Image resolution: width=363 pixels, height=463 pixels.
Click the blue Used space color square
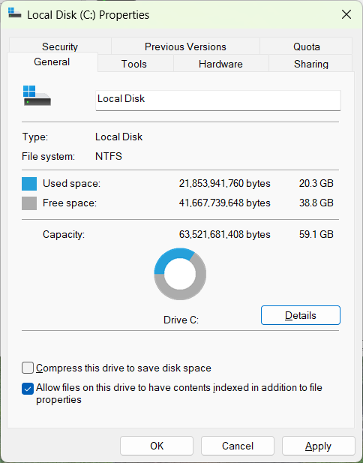29,184
